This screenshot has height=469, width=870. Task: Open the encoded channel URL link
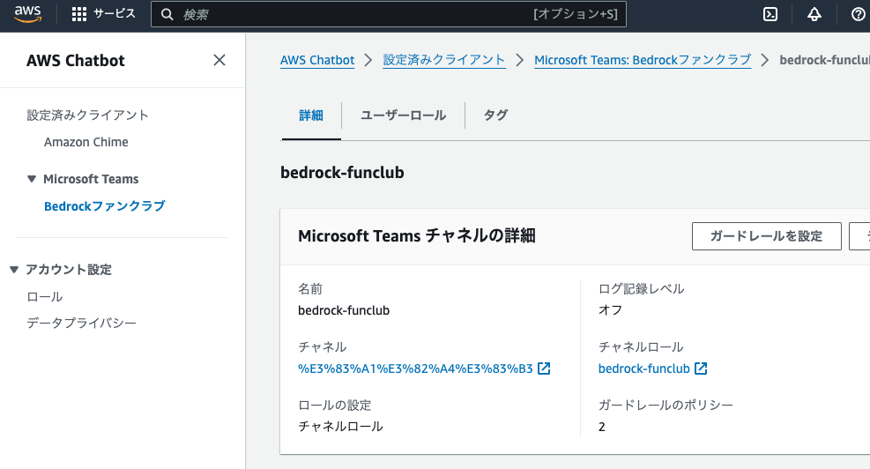click(415, 368)
